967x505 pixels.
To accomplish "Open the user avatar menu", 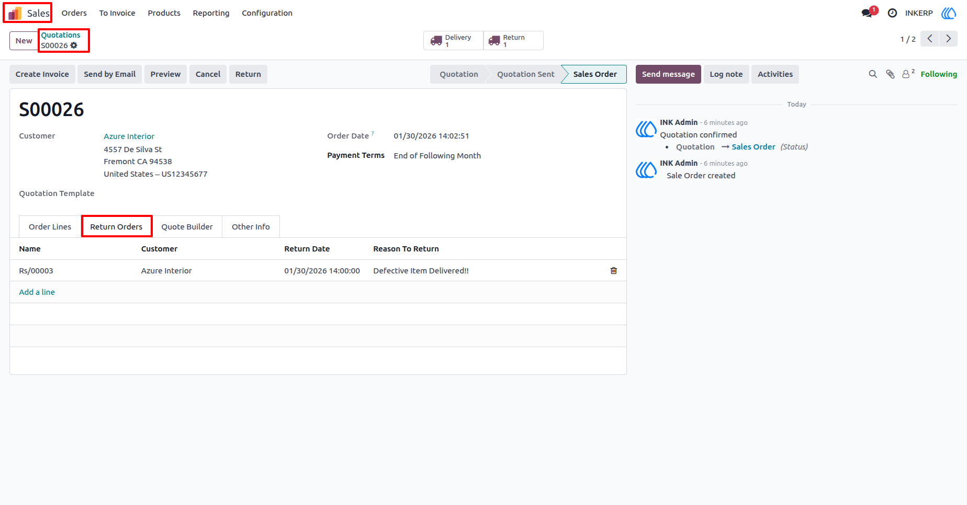I will pos(949,13).
